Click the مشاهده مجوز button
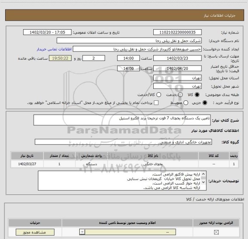 [35, 232]
